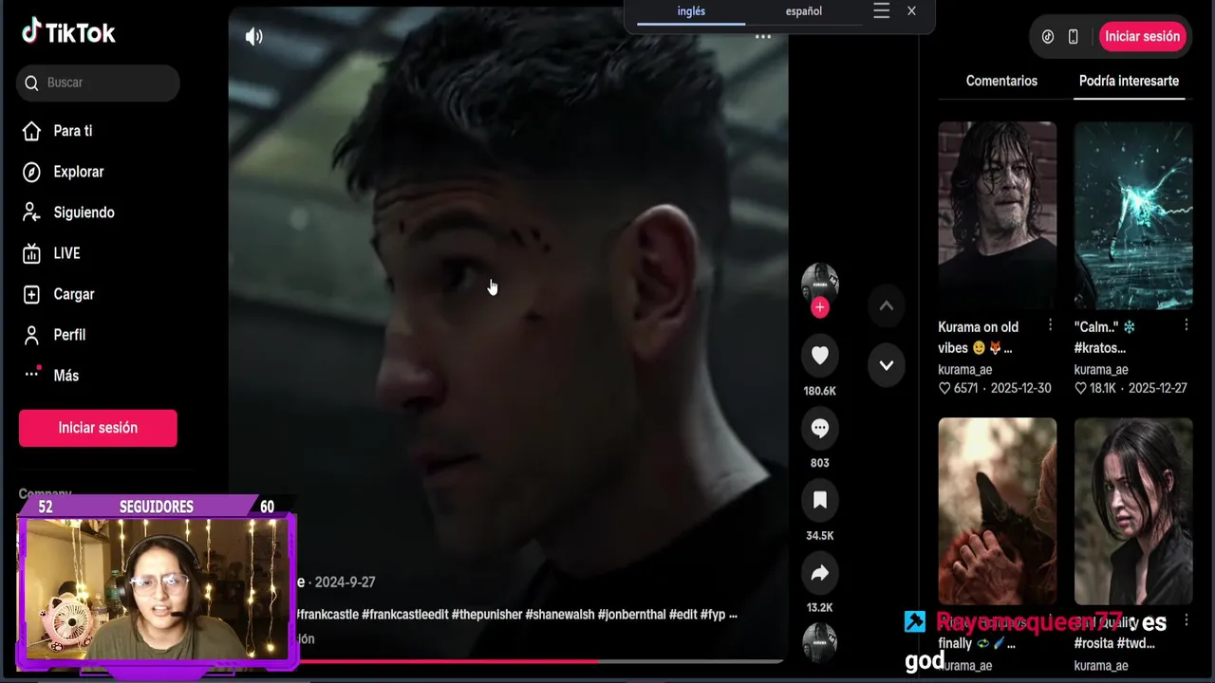Click the 803 comments count
The width and height of the screenshot is (1215, 683).
[820, 463]
